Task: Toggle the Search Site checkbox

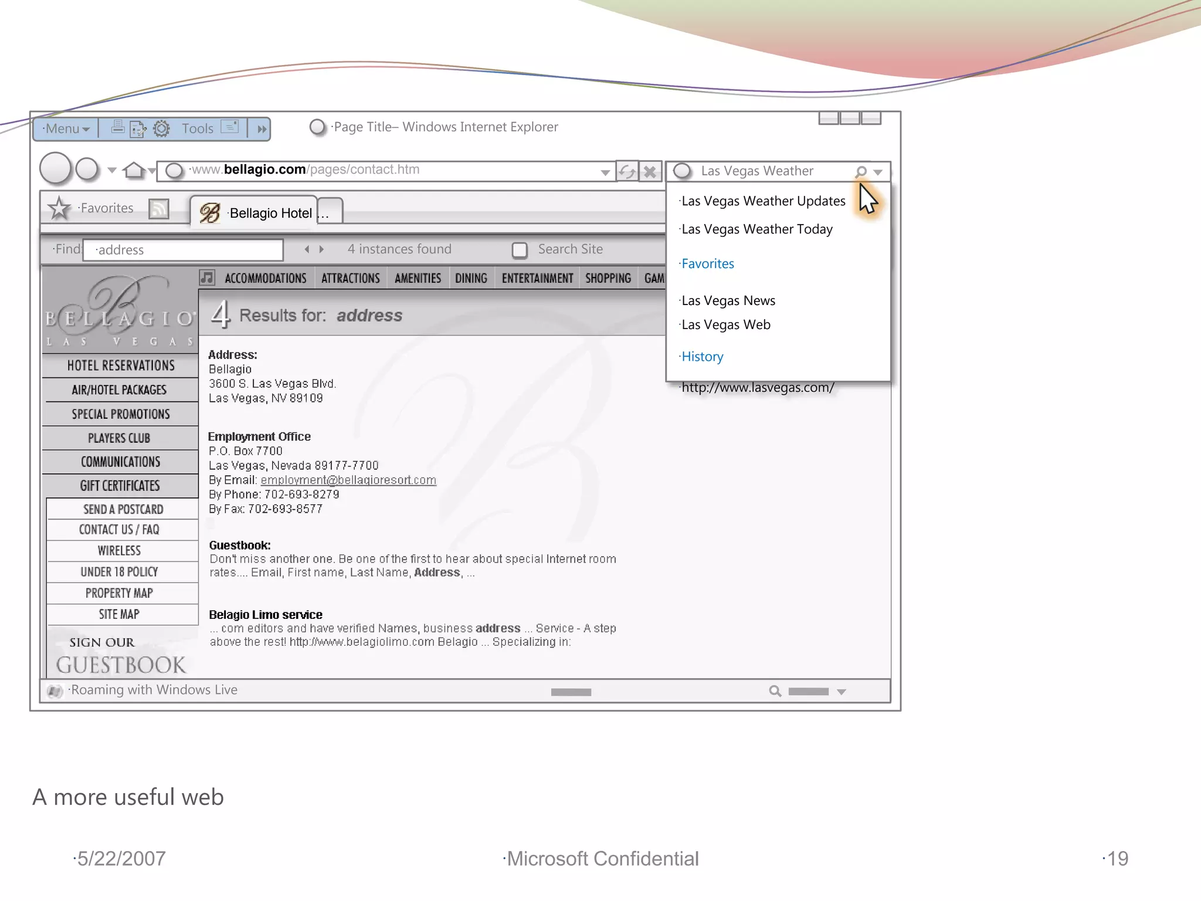Action: [x=520, y=250]
